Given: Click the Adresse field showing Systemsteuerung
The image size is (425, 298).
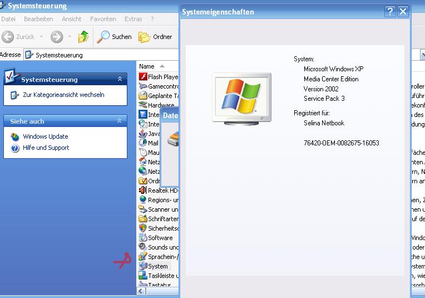Looking at the screenshot, I should point(101,55).
